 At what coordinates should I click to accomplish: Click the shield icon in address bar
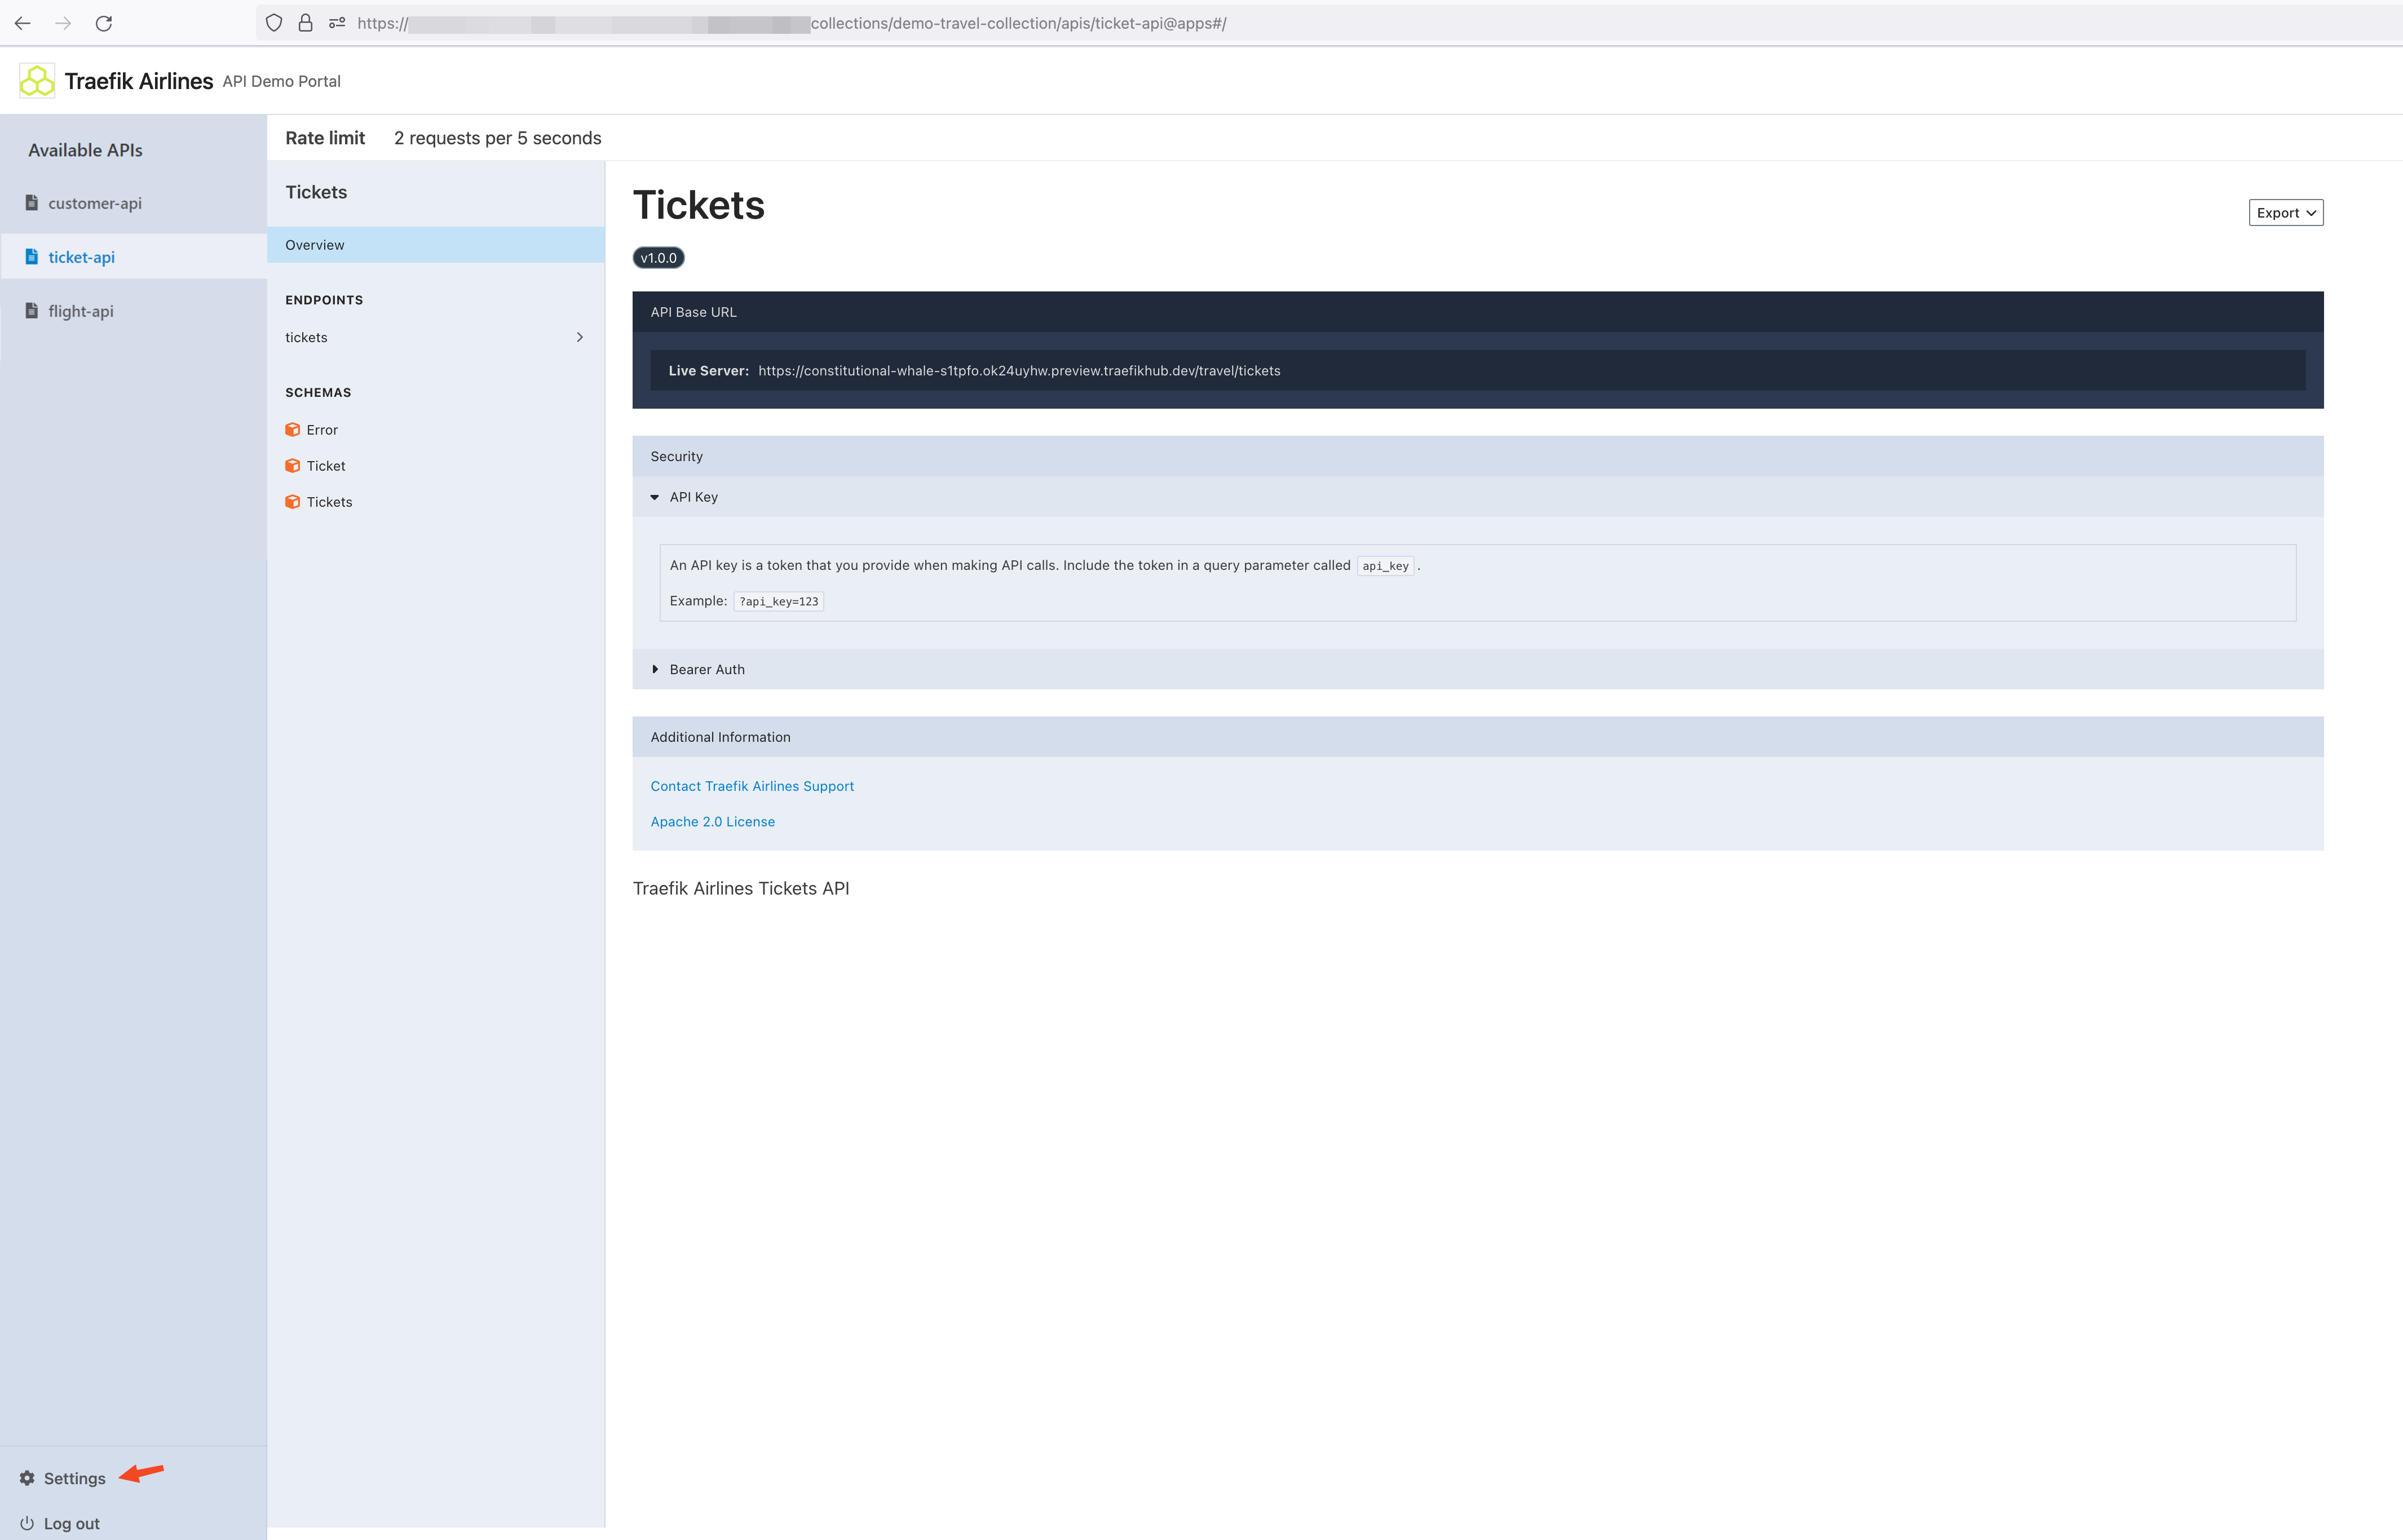coord(274,23)
